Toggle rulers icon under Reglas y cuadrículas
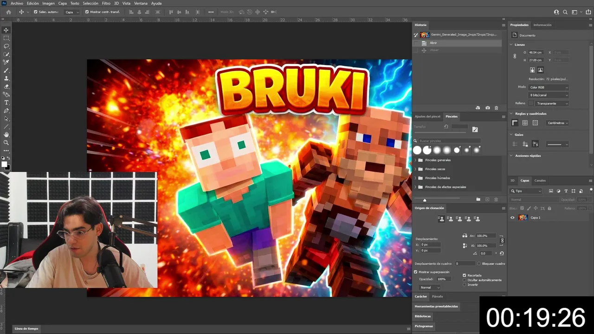 (515, 123)
